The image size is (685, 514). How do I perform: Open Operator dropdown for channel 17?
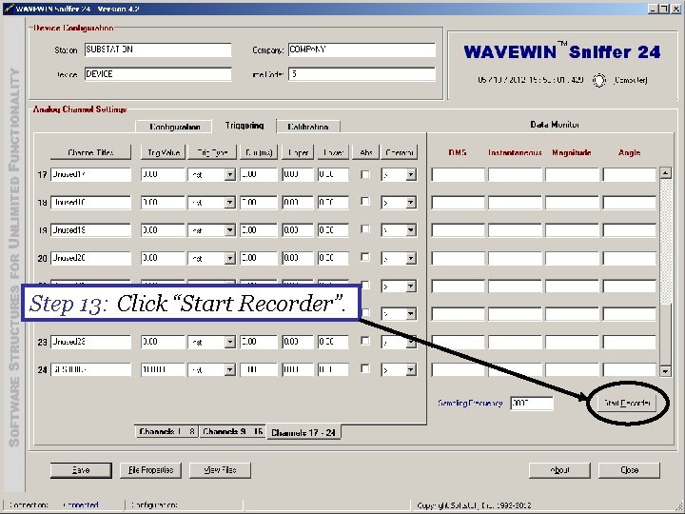pyautogui.click(x=411, y=175)
